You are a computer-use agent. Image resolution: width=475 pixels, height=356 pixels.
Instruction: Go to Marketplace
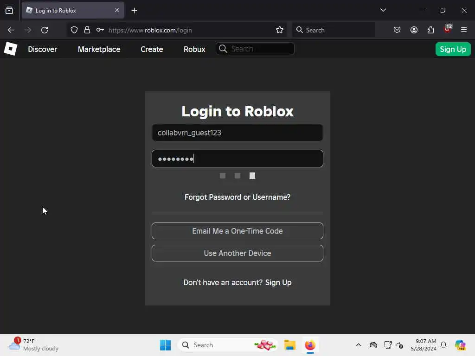[99, 49]
